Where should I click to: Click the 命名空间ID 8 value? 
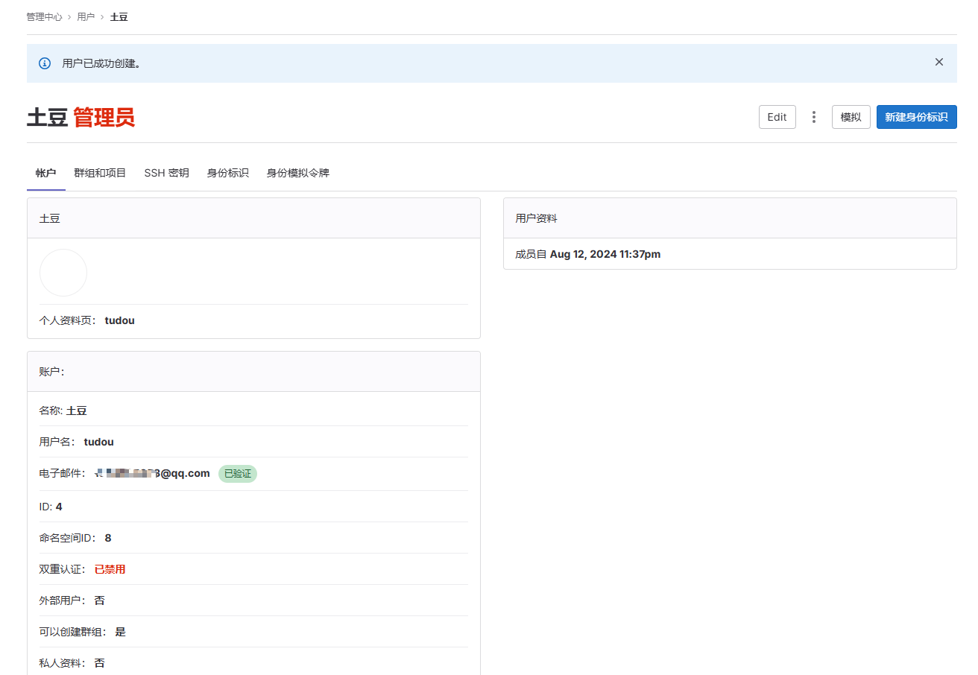click(x=108, y=538)
